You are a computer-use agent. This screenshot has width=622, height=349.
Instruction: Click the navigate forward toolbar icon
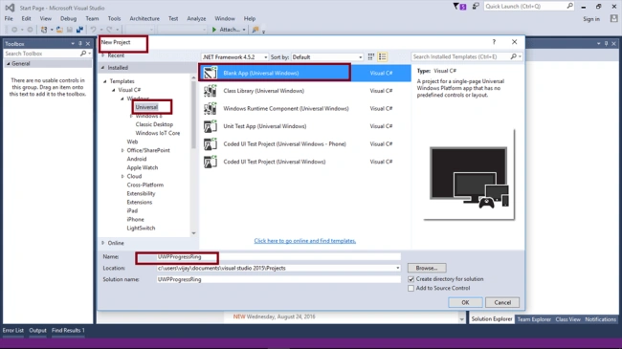(x=30, y=30)
